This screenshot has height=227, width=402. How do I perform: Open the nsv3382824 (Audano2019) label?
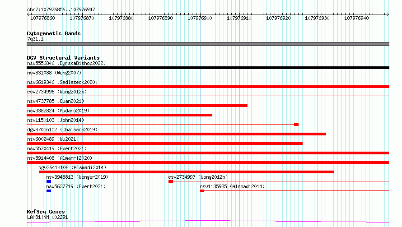coord(58,111)
